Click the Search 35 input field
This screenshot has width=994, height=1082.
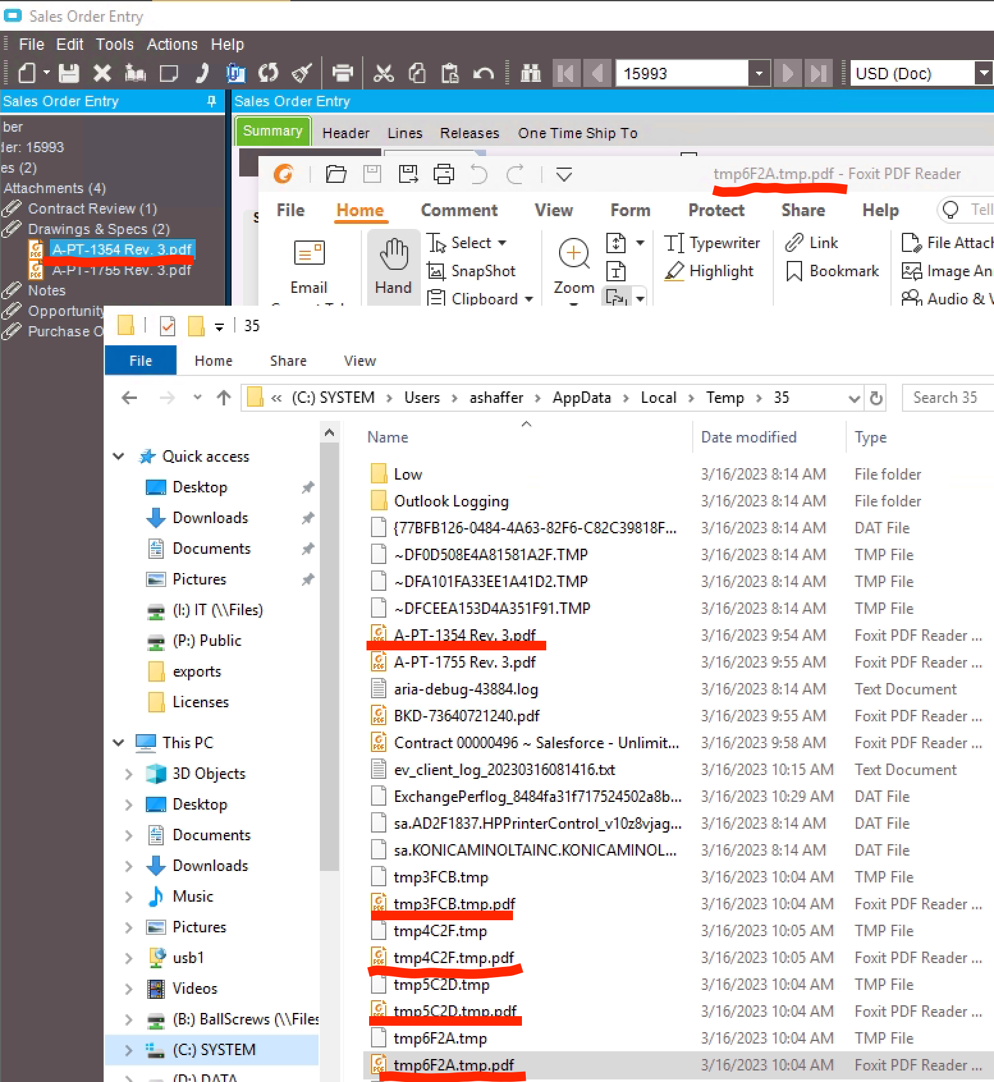[x=947, y=398]
